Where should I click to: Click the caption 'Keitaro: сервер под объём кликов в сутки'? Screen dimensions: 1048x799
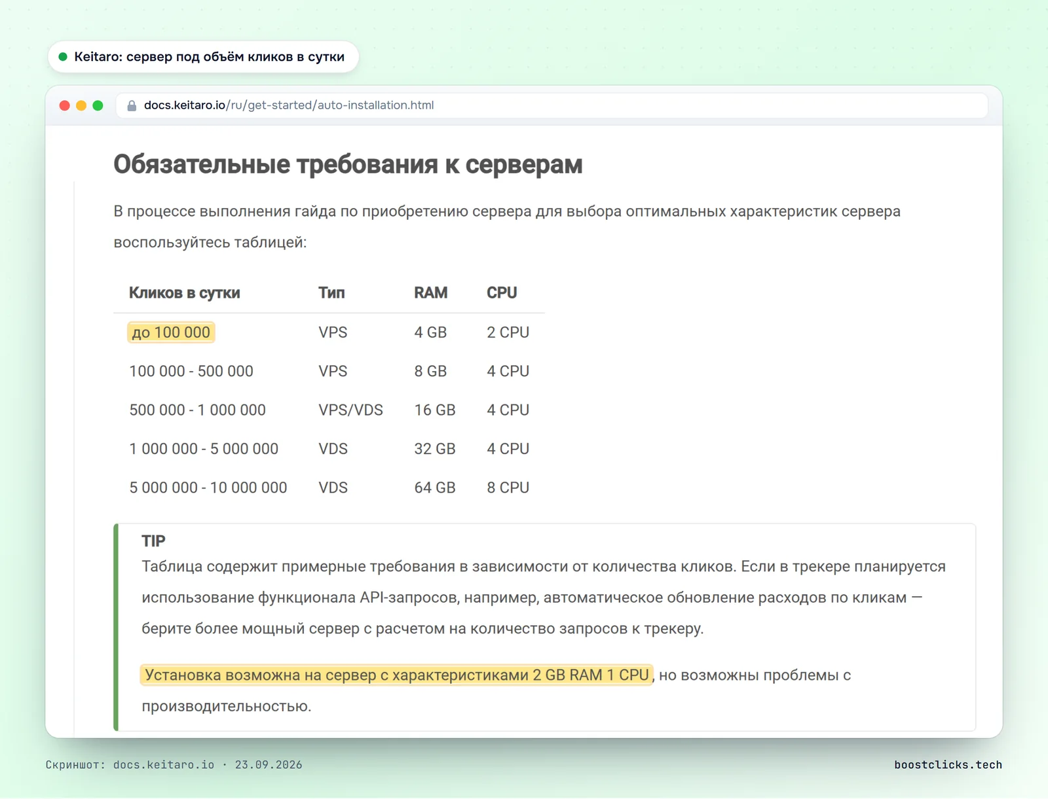pyautogui.click(x=209, y=57)
